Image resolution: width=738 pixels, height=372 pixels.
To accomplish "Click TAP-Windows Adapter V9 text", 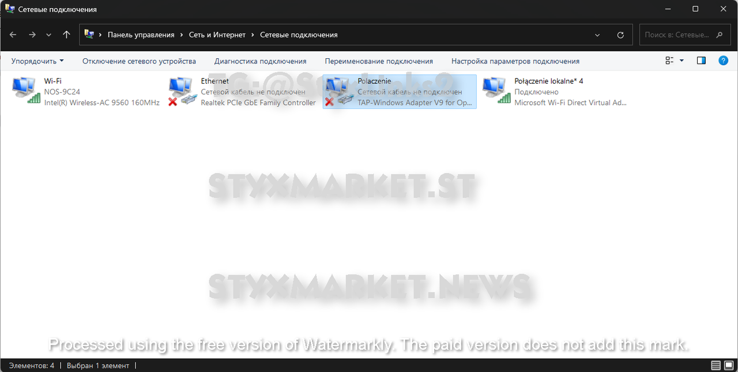I will (x=415, y=103).
